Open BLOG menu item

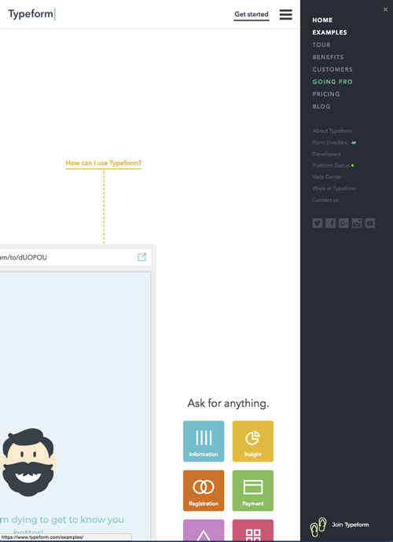(321, 106)
